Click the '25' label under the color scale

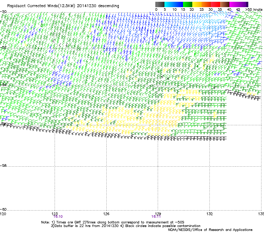click(202, 10)
